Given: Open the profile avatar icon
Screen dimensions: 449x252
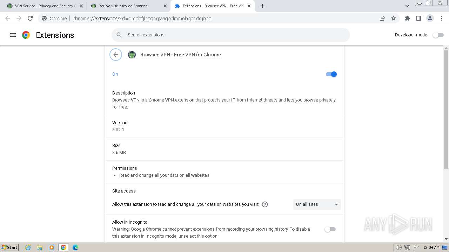Looking at the screenshot, I should point(430,19).
